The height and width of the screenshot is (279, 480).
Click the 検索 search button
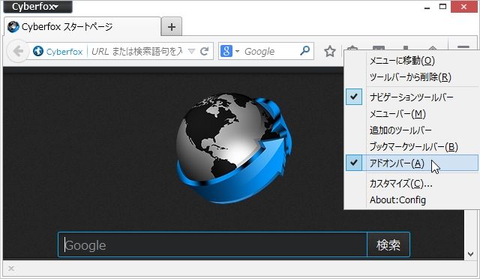[388, 244]
